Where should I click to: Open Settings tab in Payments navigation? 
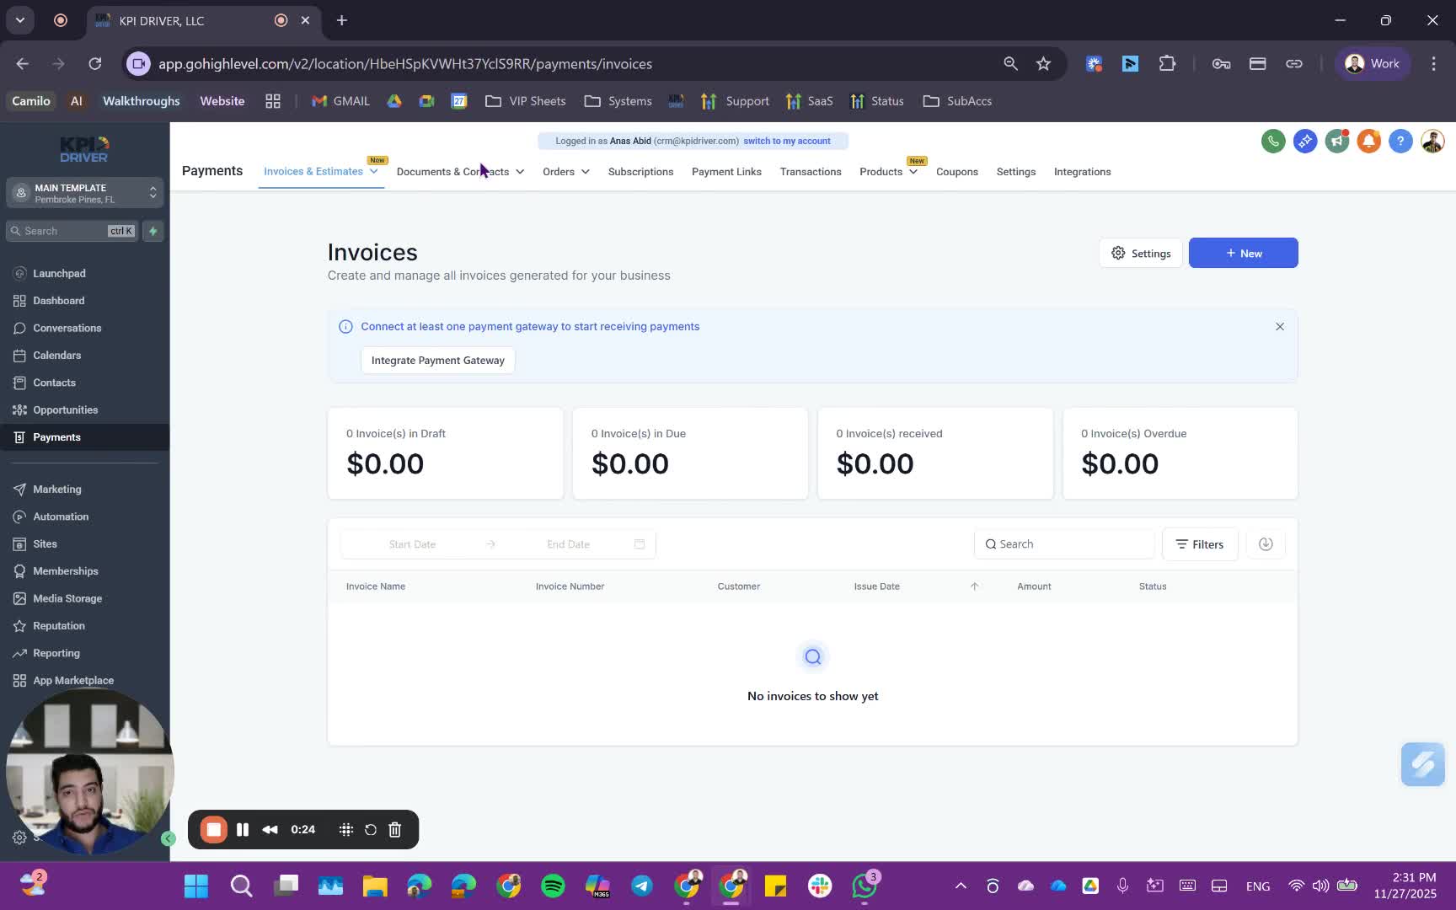[1016, 171]
